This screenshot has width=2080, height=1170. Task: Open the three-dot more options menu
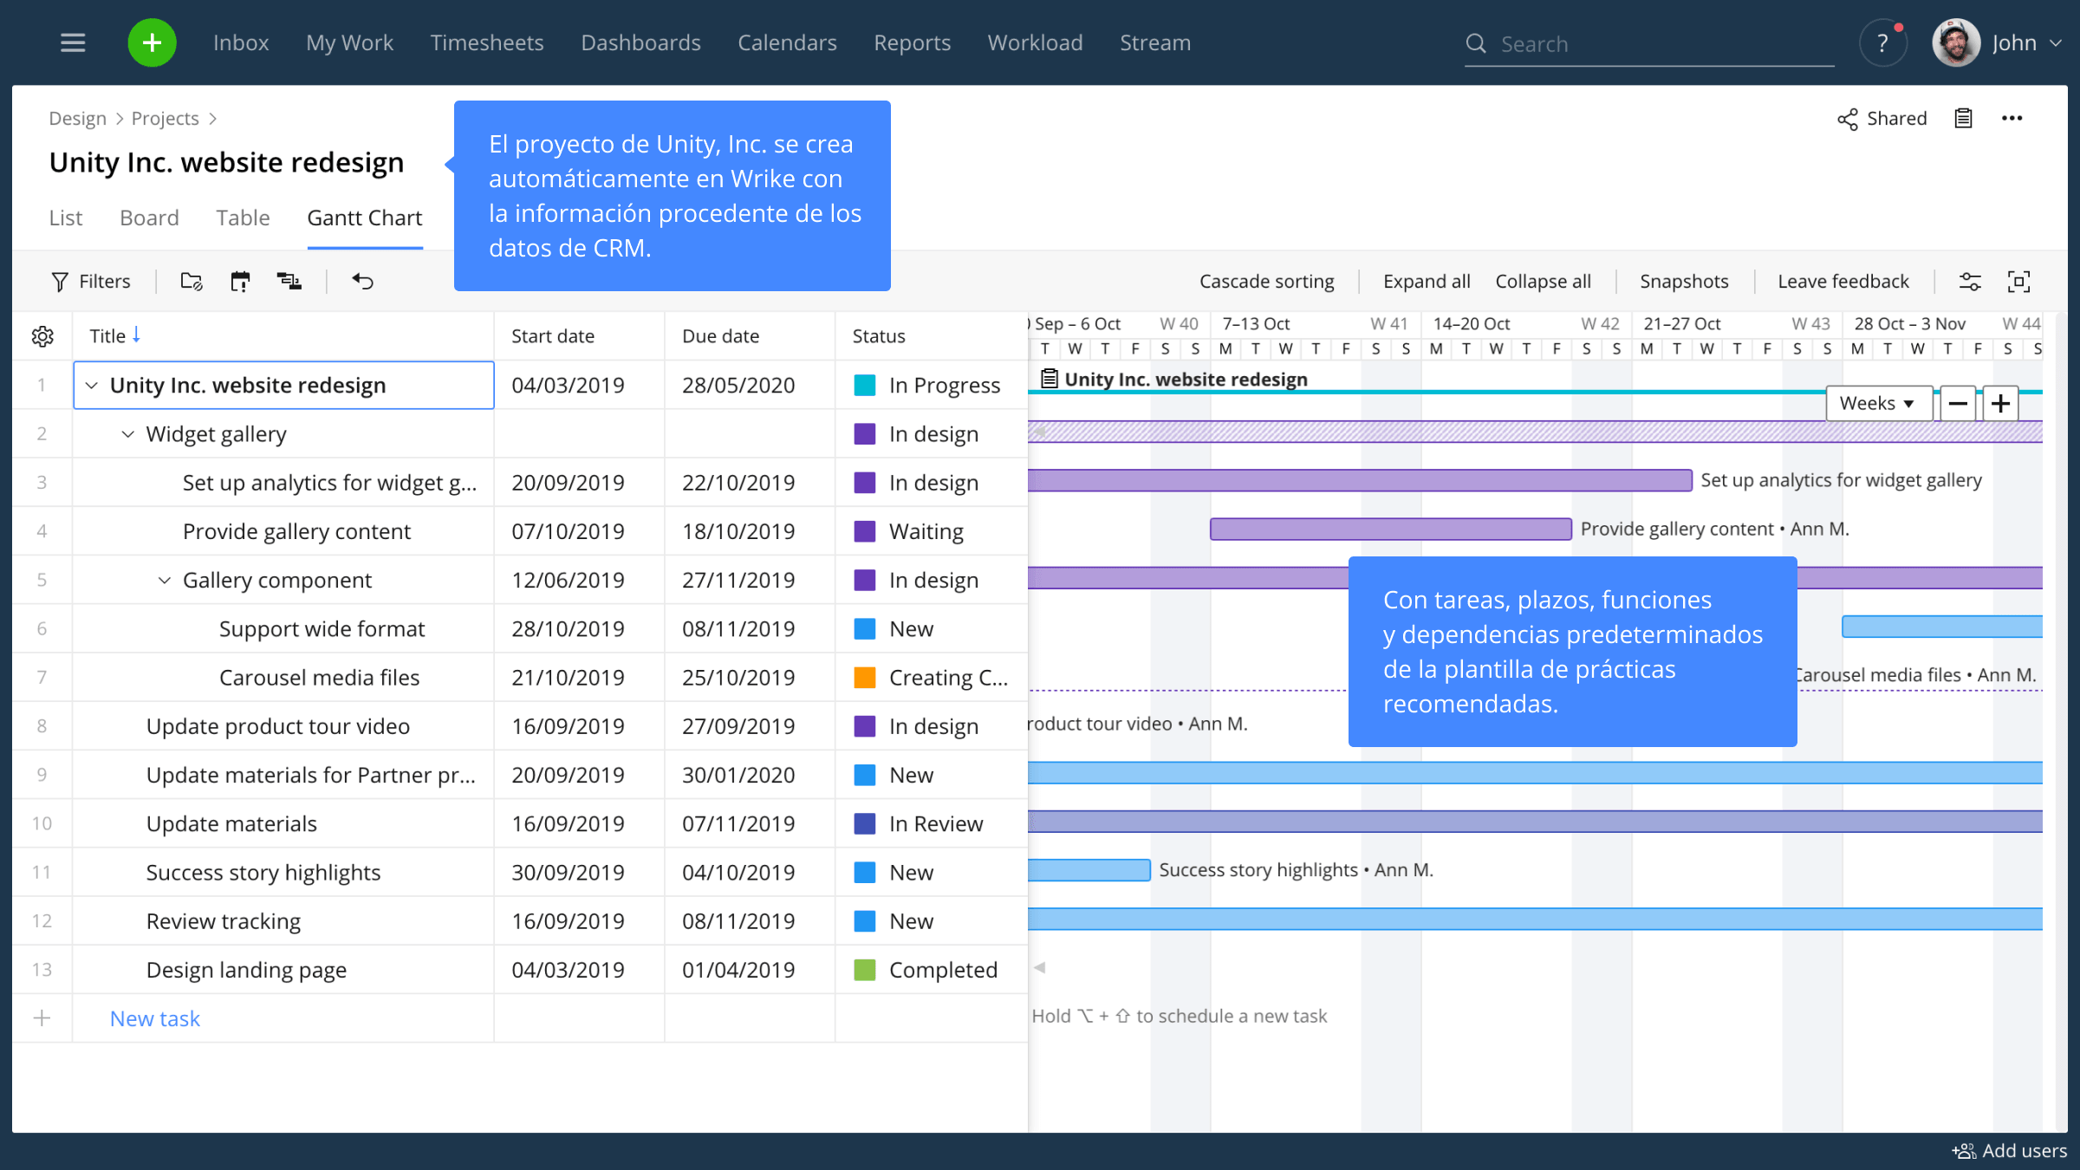(x=2012, y=119)
